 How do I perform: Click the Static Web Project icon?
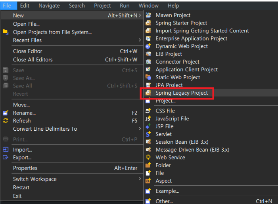point(148,77)
